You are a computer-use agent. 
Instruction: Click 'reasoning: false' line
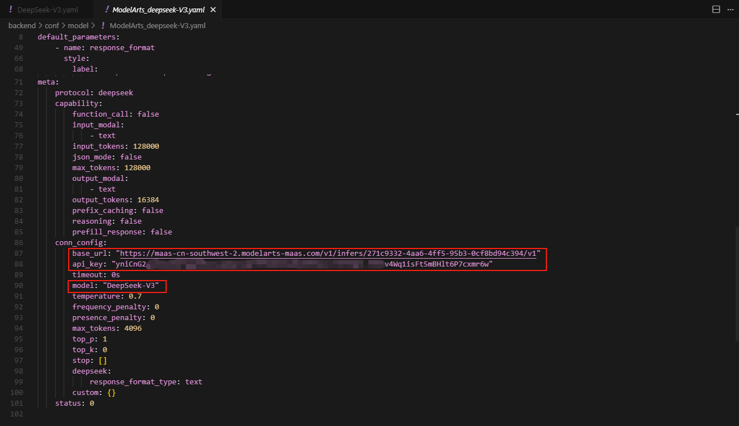tap(107, 221)
